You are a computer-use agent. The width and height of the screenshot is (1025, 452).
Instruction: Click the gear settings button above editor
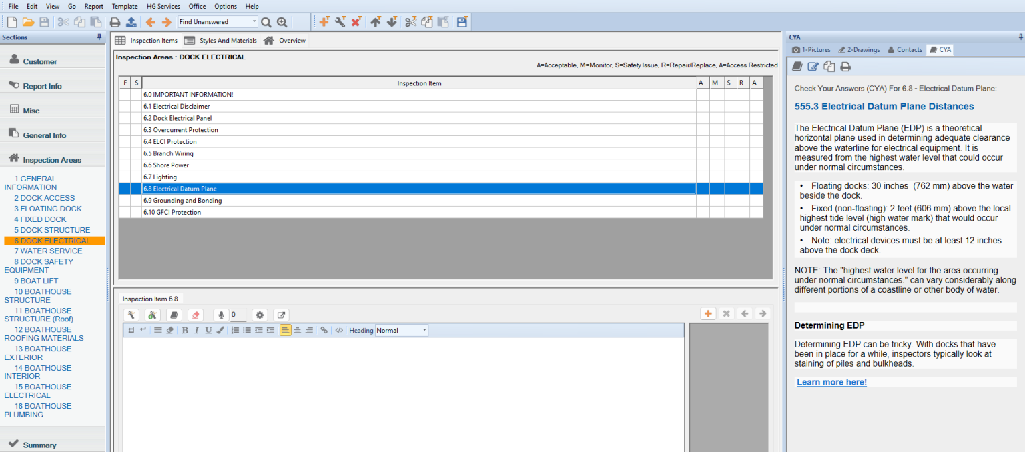(260, 315)
